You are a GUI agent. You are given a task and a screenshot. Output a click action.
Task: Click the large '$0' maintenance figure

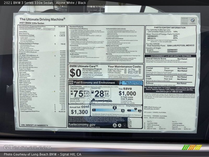tap(75, 73)
